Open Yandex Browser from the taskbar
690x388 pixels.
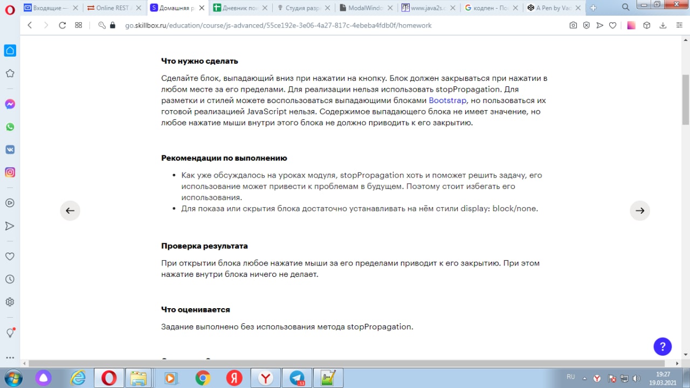click(x=266, y=378)
